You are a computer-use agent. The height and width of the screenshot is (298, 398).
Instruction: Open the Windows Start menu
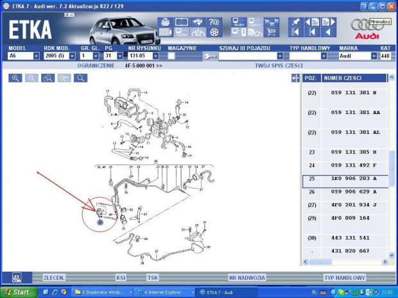click(19, 292)
